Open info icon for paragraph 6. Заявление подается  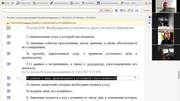point(9,98)
